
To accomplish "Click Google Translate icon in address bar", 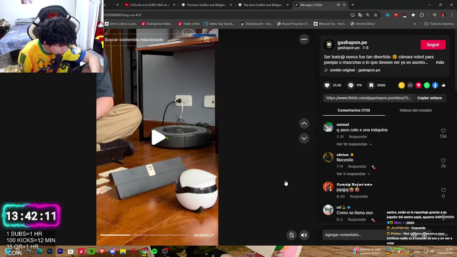I will pyautogui.click(x=360, y=15).
